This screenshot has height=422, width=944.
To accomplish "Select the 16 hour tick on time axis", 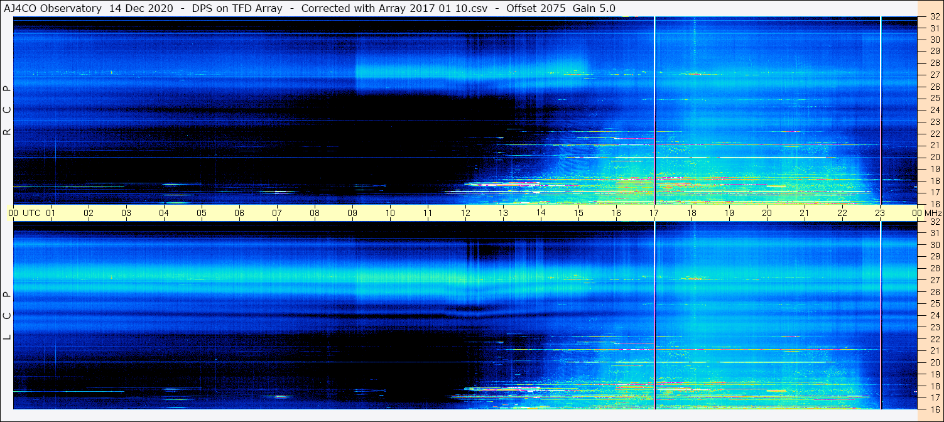I will pos(616,213).
